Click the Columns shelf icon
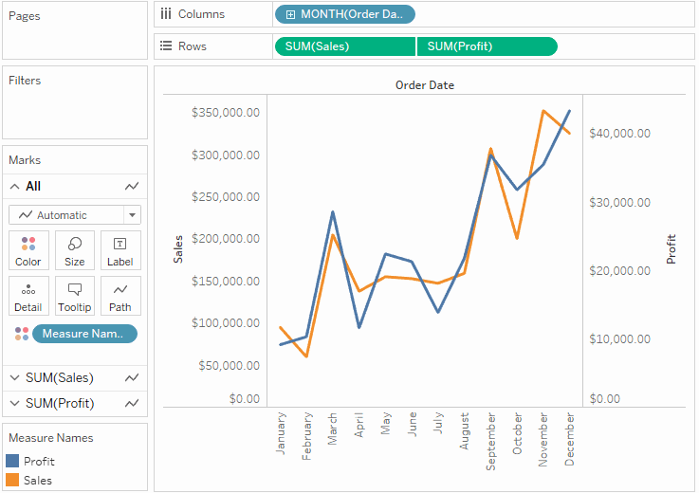 [x=166, y=14]
